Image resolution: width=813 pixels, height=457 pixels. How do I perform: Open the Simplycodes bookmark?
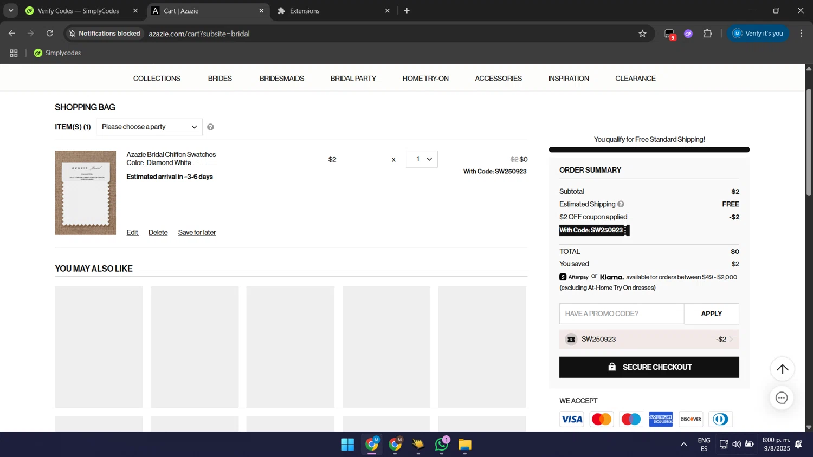click(x=57, y=53)
